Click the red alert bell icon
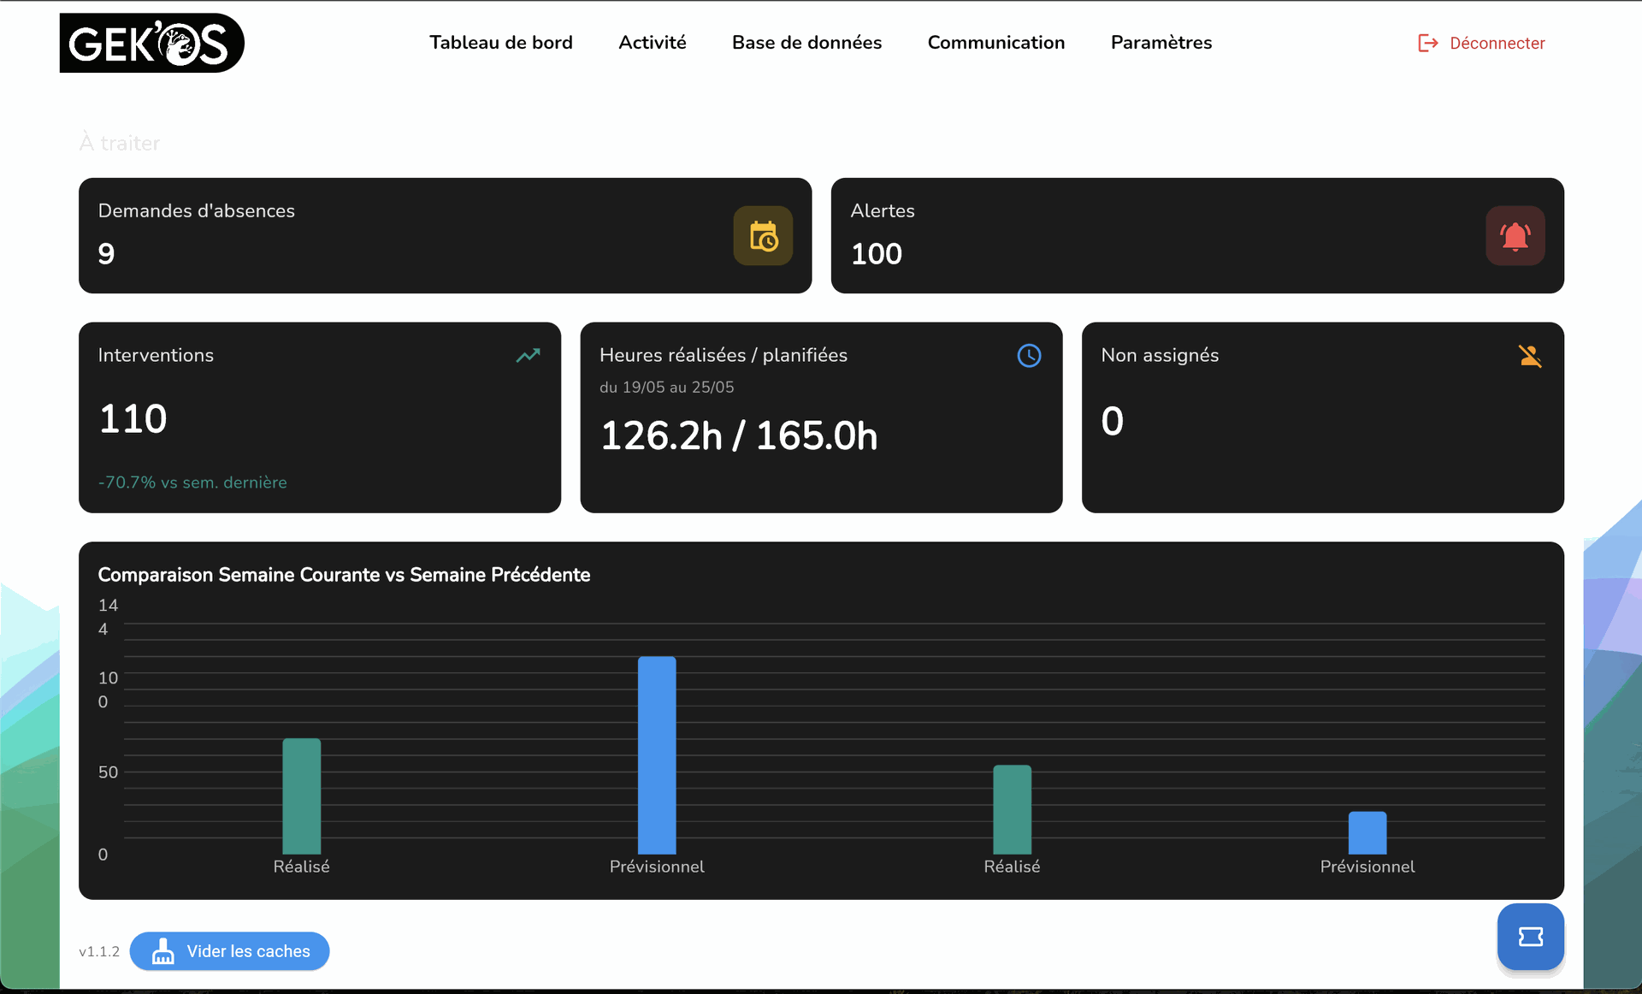The height and width of the screenshot is (994, 1642). tap(1515, 236)
